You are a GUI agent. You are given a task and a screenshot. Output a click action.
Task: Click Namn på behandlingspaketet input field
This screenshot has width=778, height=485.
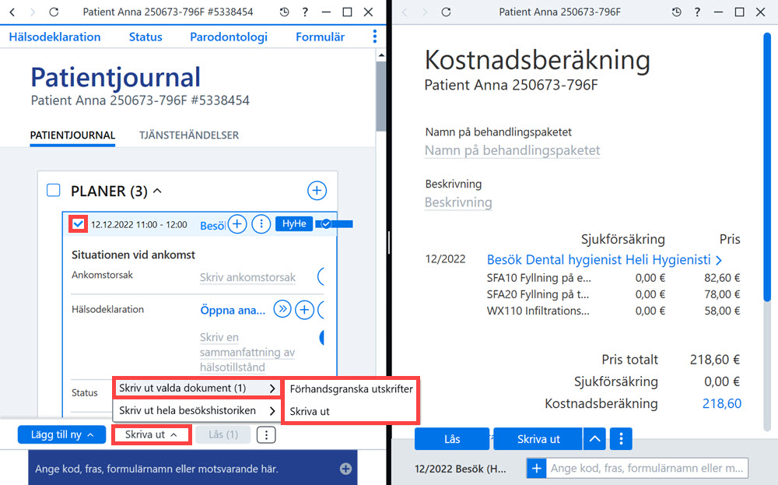[513, 150]
